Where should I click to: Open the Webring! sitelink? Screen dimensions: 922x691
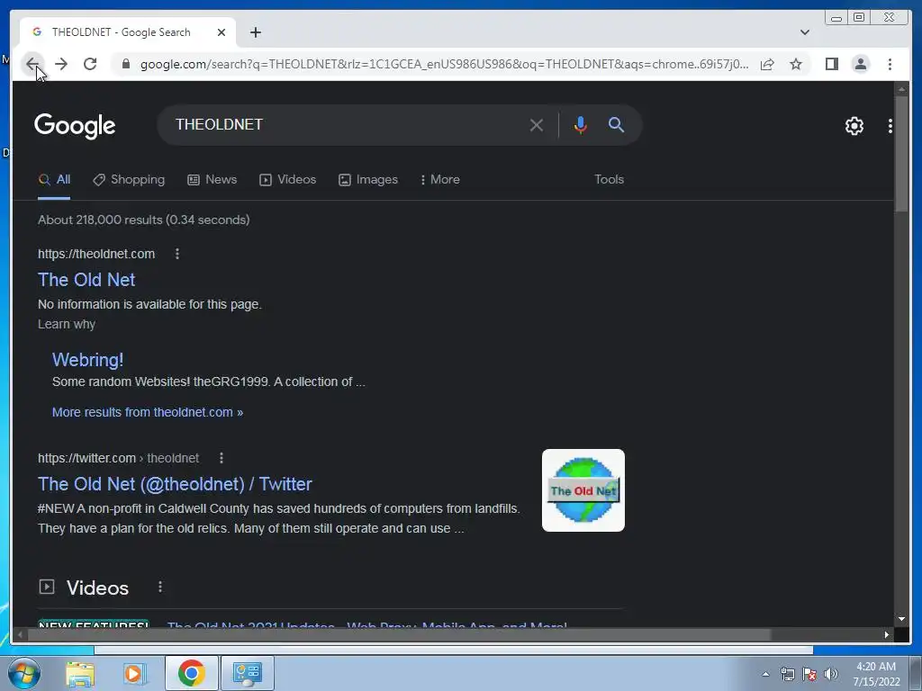(x=87, y=360)
